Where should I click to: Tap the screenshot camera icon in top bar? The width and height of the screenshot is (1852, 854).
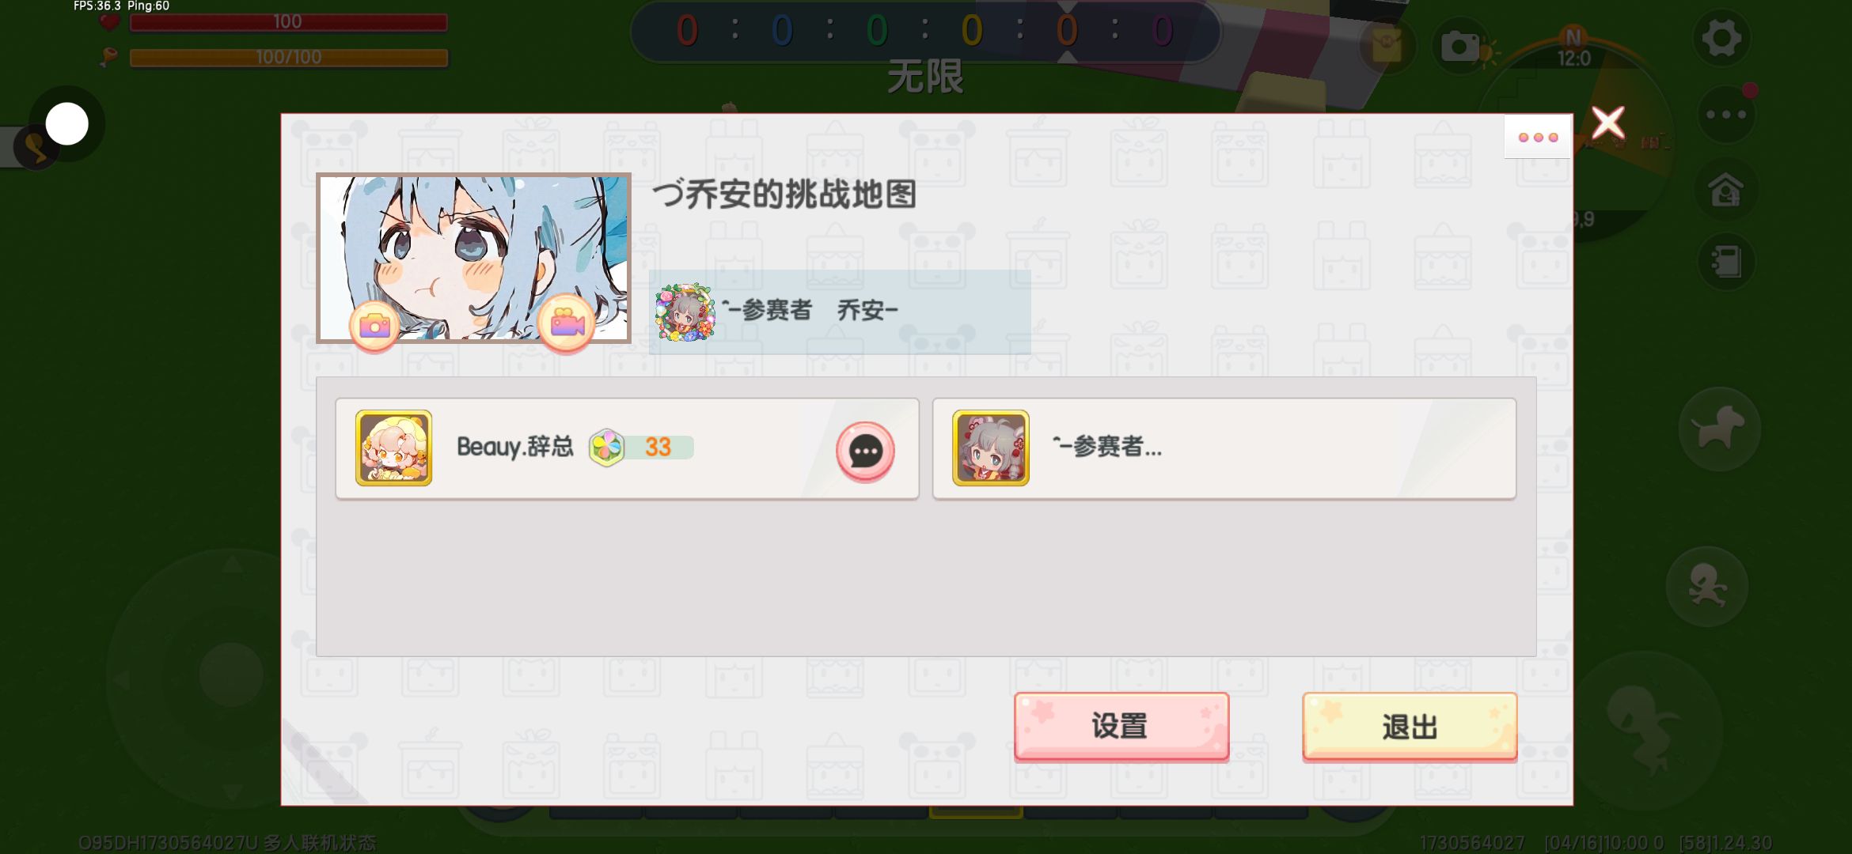click(x=1460, y=46)
